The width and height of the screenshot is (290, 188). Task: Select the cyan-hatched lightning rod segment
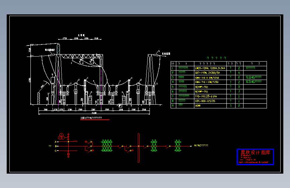(x=58, y=50)
